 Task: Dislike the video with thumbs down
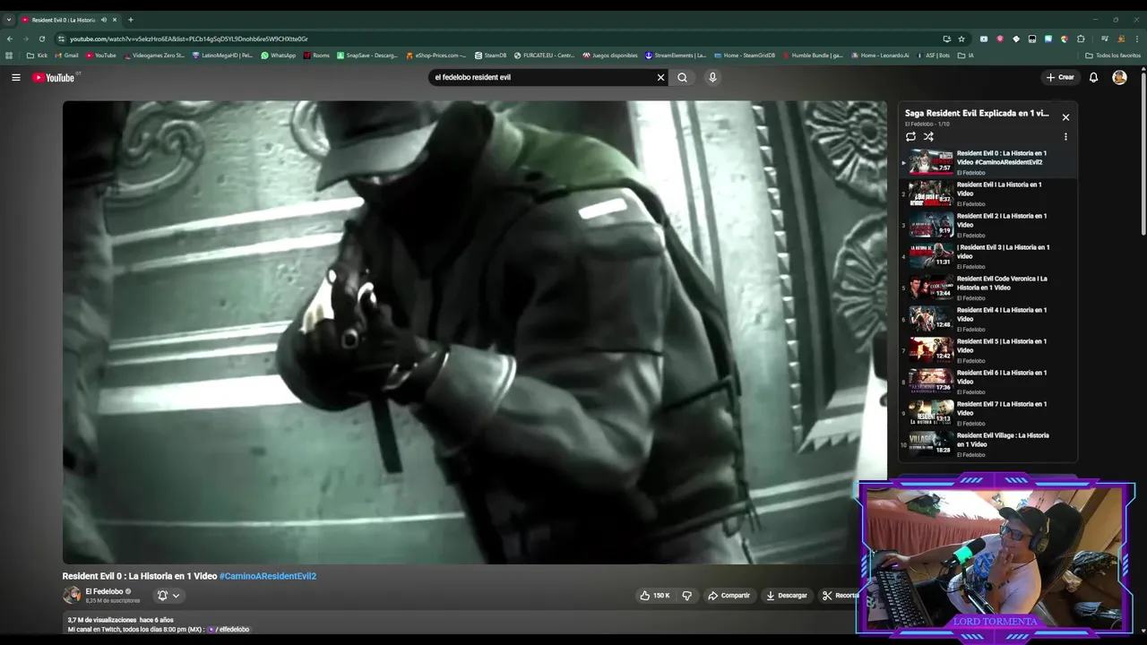coord(687,595)
